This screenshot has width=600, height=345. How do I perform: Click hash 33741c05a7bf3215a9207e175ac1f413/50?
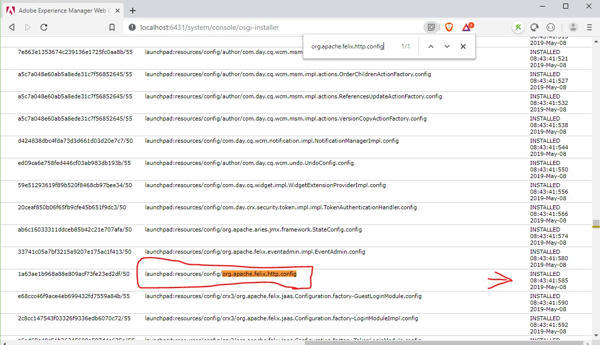[74, 252]
